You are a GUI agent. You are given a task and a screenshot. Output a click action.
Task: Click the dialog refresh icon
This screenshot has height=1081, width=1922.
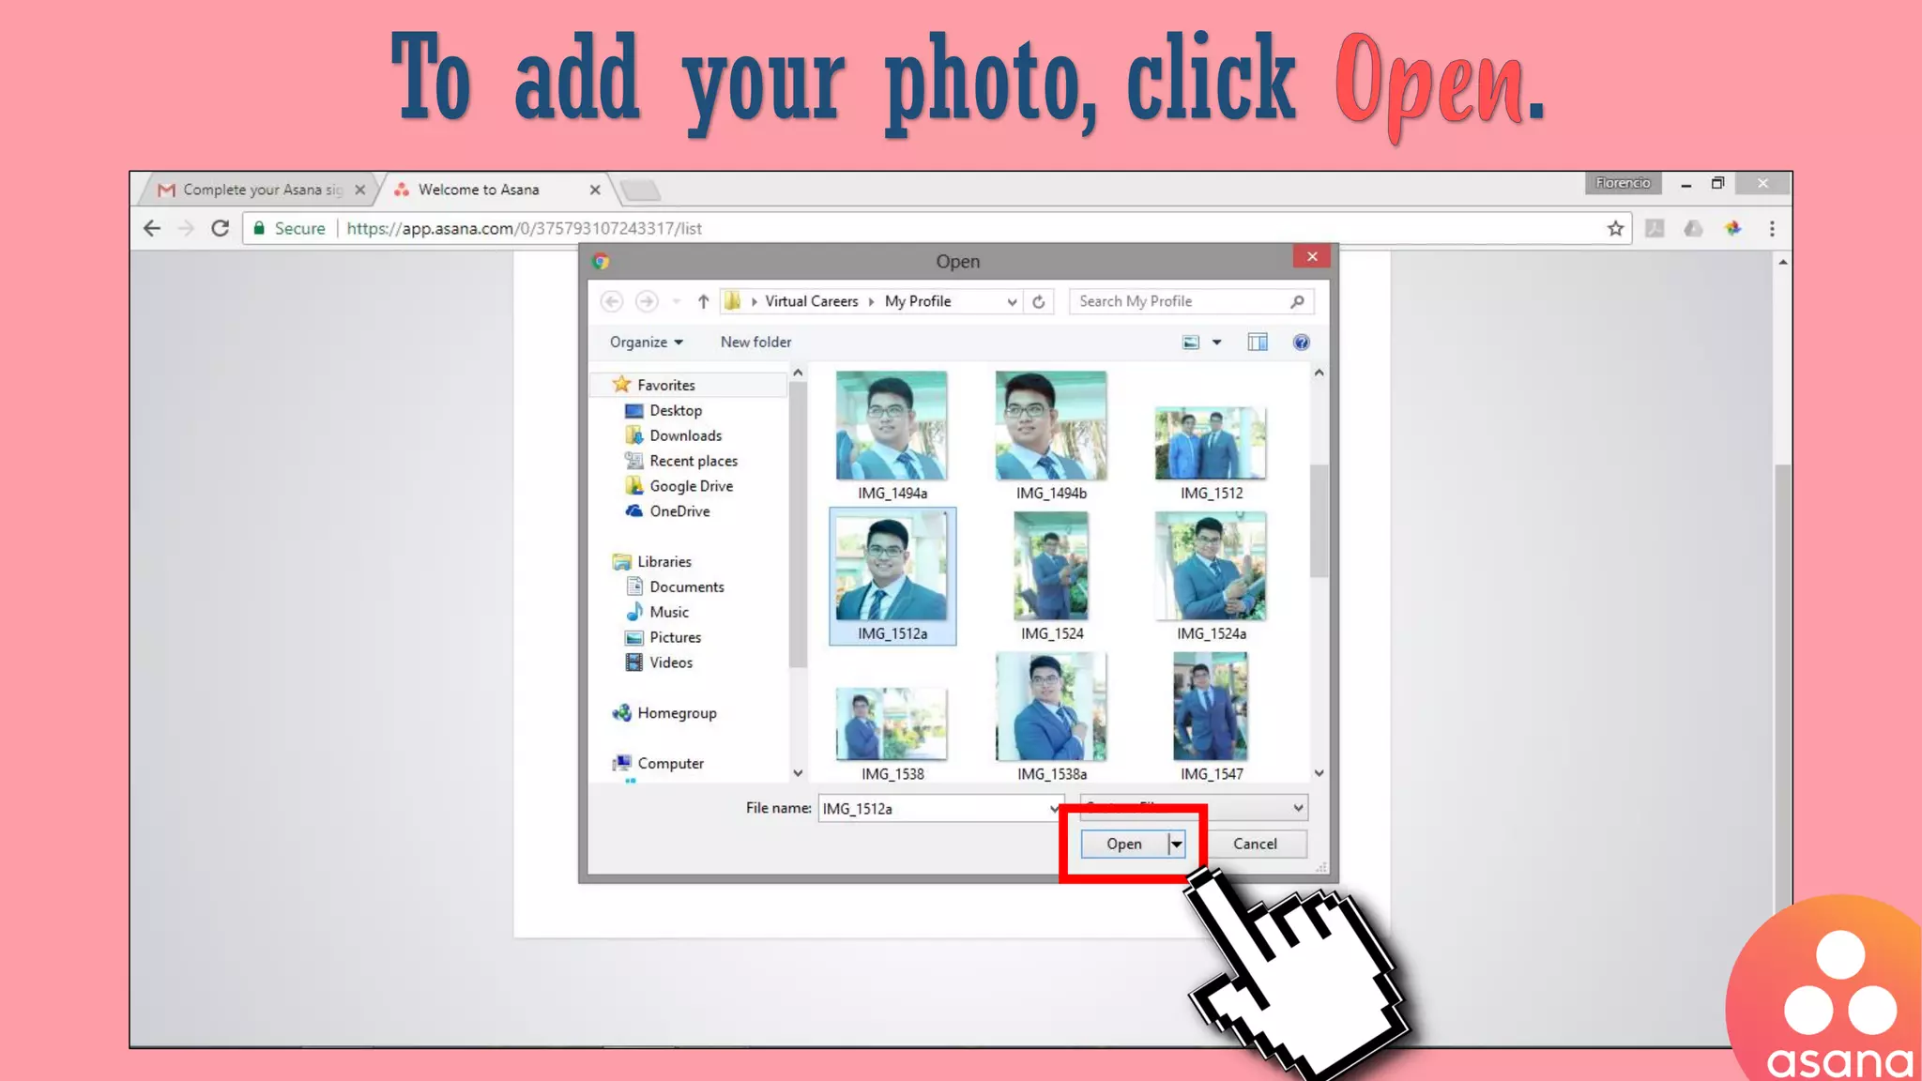coord(1039,301)
